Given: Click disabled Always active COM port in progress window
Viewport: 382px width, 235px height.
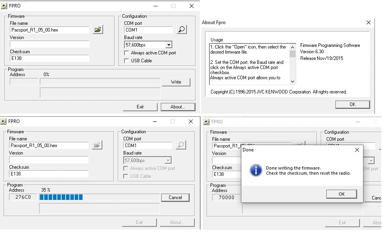Looking at the screenshot, I should click(126, 168).
